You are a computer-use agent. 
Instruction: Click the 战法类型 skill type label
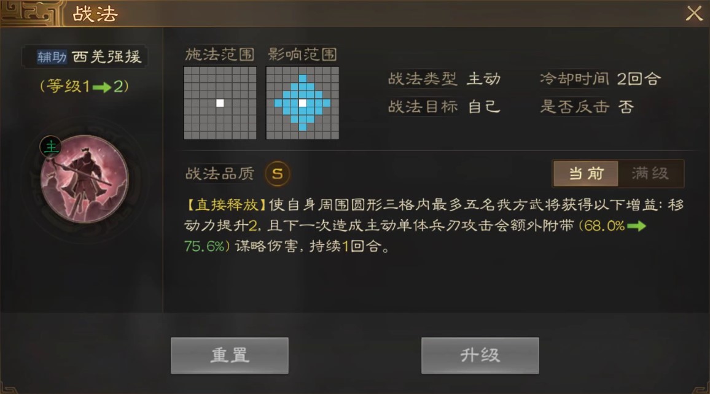click(x=423, y=79)
